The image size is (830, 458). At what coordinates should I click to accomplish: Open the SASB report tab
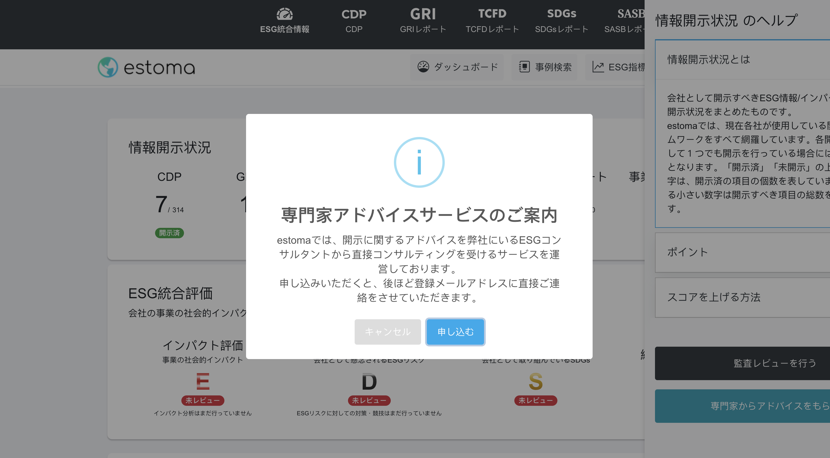tap(627, 20)
